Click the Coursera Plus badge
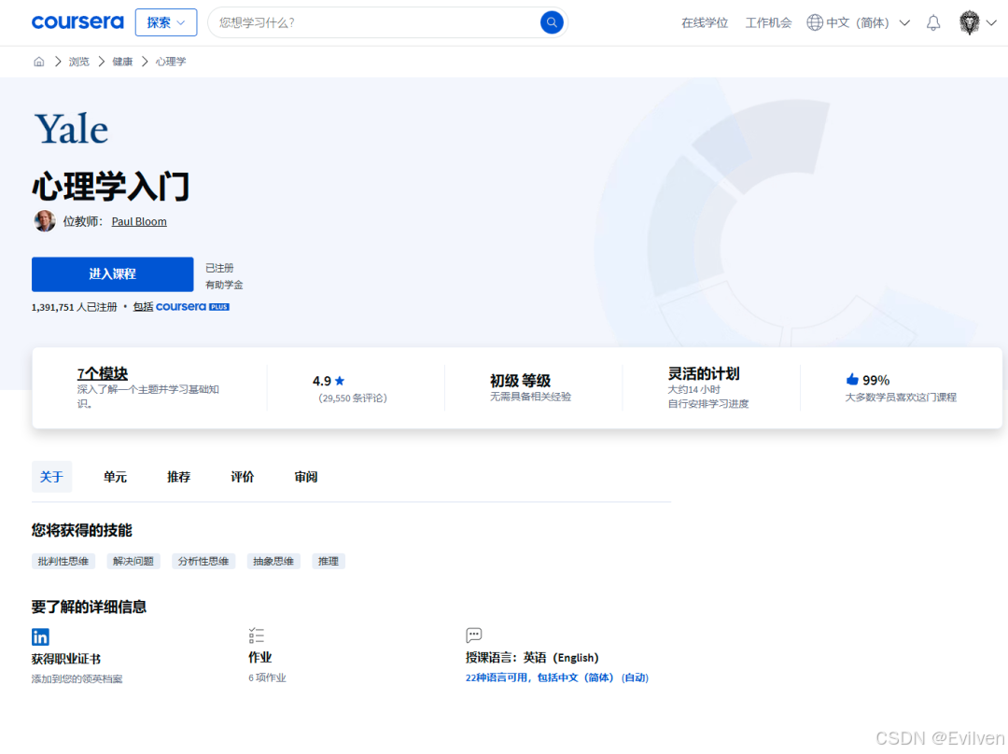 pos(192,307)
